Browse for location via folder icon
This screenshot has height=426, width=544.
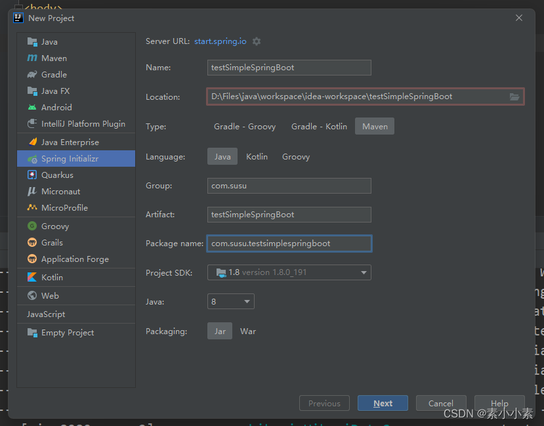[x=514, y=96]
